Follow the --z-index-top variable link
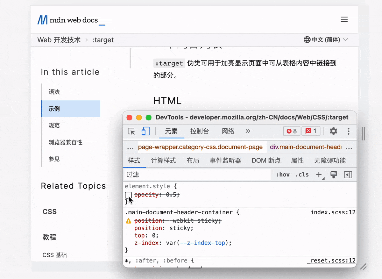This screenshot has height=279, width=382. point(202,243)
